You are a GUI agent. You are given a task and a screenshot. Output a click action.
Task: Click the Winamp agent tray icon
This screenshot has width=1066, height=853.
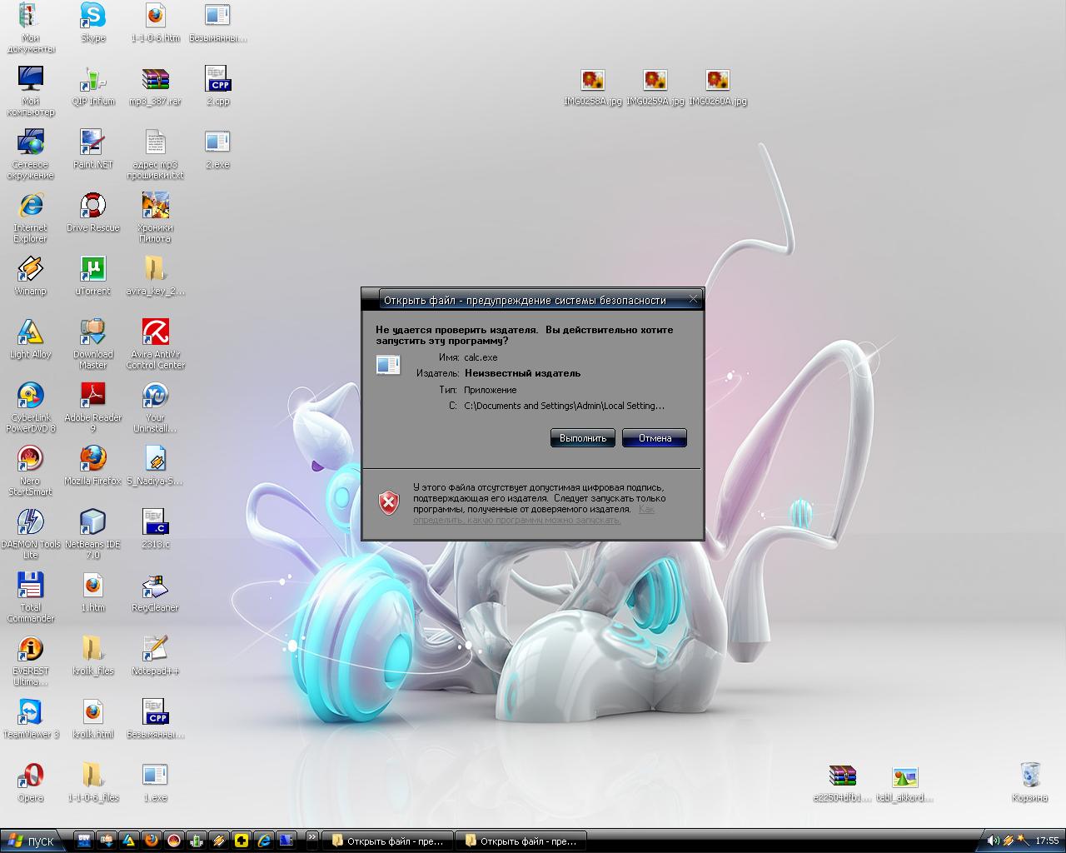tap(1008, 841)
